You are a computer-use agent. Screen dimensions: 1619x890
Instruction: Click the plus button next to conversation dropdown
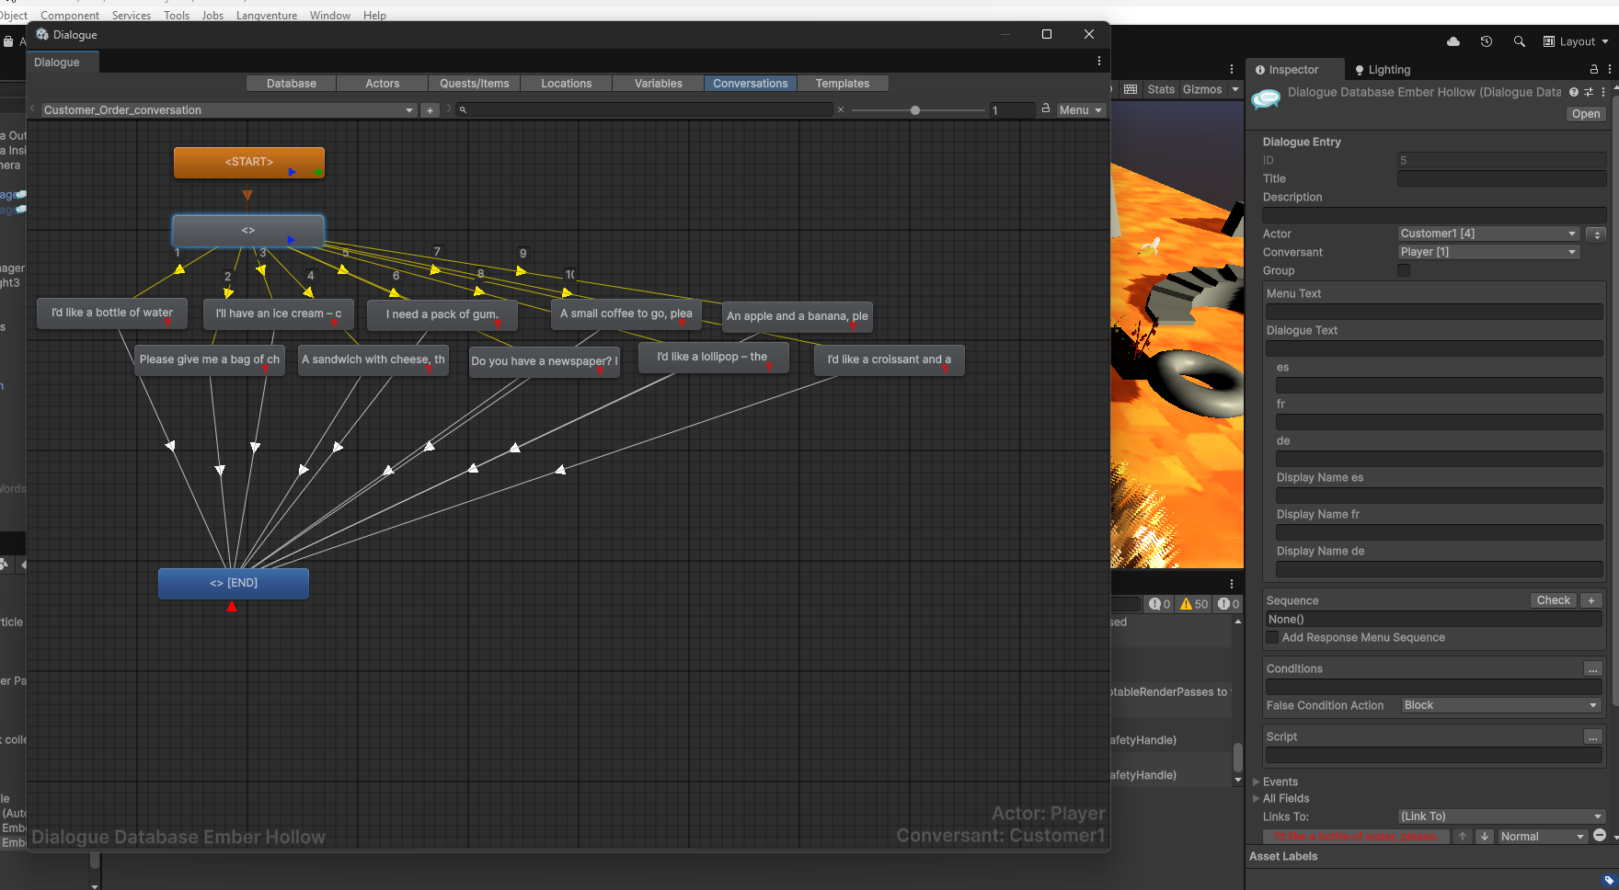(430, 110)
